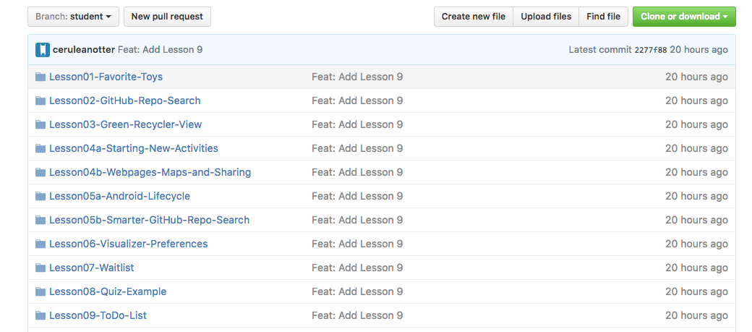752x332 pixels.
Task: Click the Lesson07-Waitlist folder icon
Action: [40, 268]
